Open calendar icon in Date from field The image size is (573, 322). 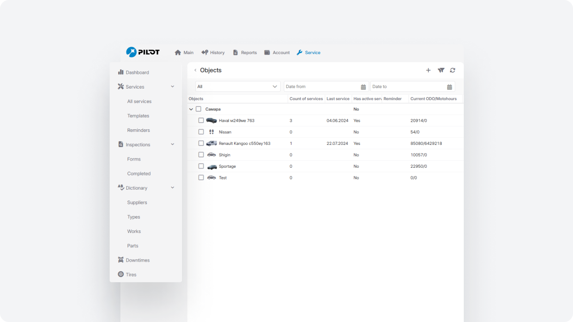click(x=363, y=87)
